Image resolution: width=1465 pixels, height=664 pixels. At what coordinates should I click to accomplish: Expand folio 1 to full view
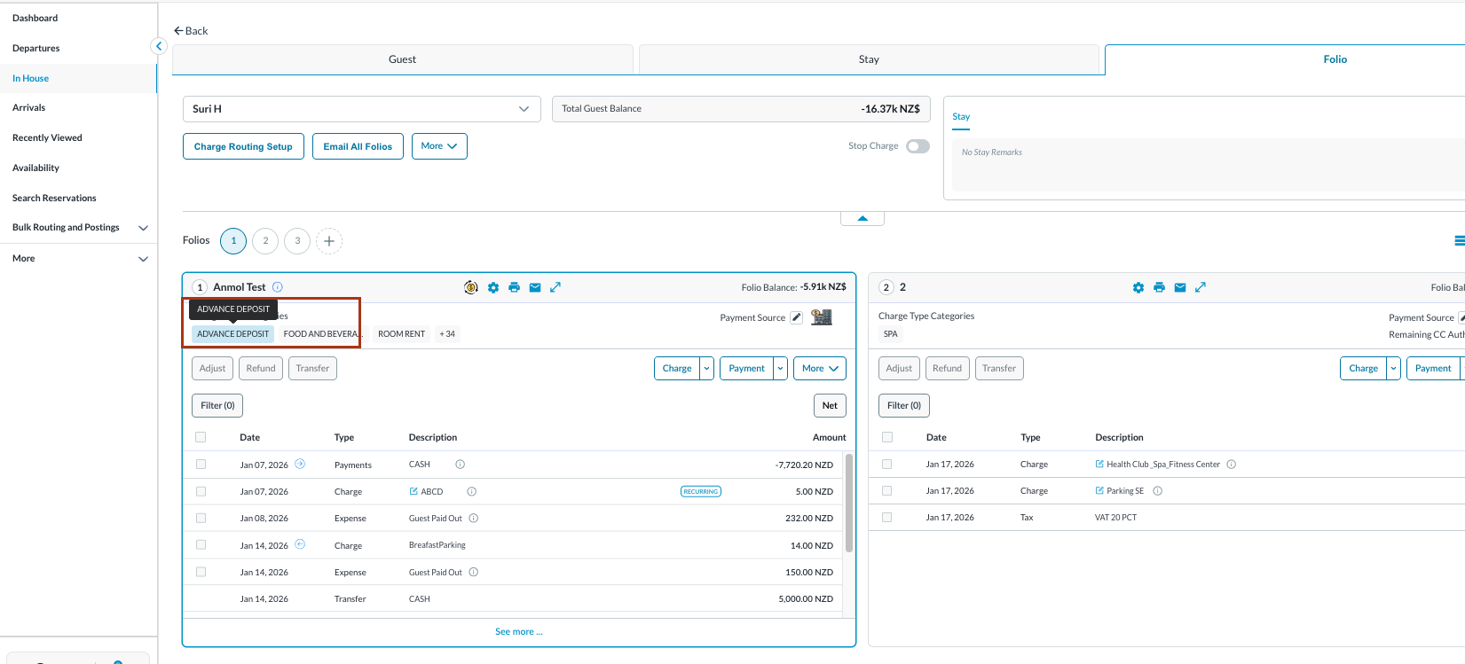[555, 287]
